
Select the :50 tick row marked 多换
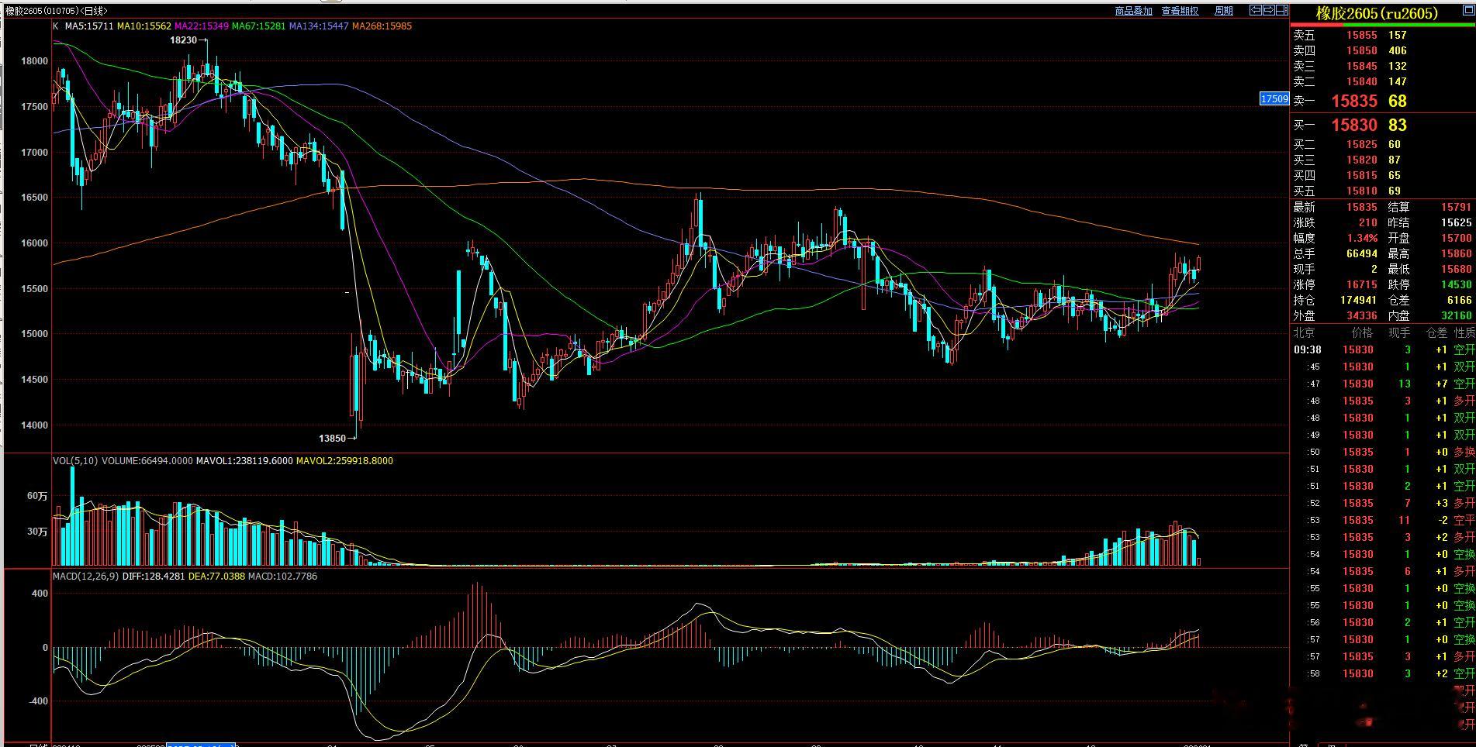click(x=1383, y=452)
